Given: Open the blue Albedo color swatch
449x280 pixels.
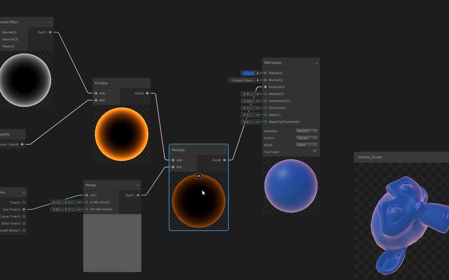Looking at the screenshot, I should point(248,73).
